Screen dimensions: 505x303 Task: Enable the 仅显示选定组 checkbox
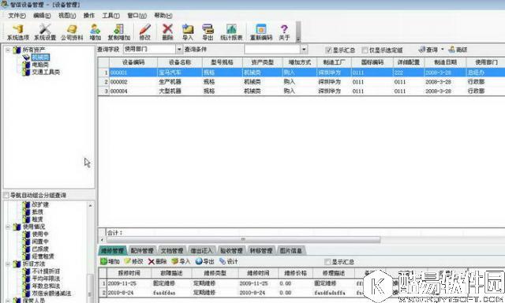[x=365, y=50]
